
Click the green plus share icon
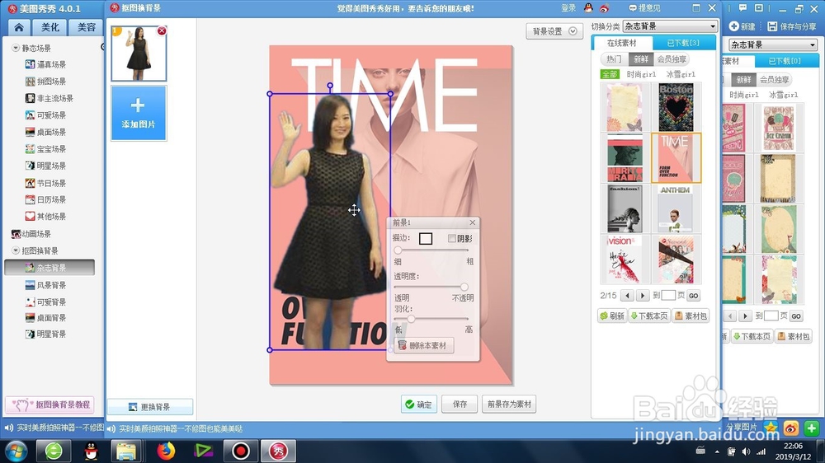(812, 428)
